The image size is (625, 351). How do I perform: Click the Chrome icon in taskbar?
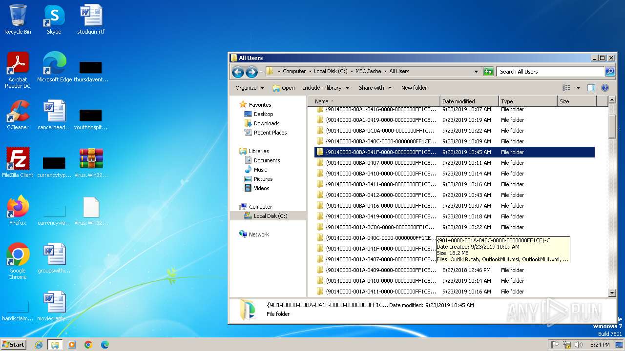pyautogui.click(x=88, y=345)
